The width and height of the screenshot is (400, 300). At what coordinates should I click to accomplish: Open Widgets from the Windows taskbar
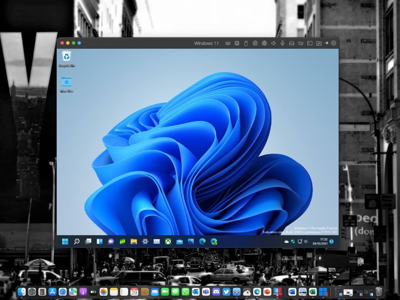coord(100,241)
